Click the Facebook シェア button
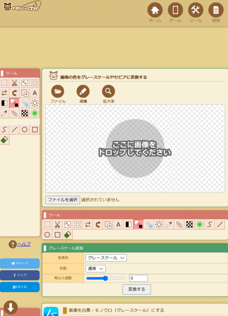The image size is (228, 316). click(20, 275)
